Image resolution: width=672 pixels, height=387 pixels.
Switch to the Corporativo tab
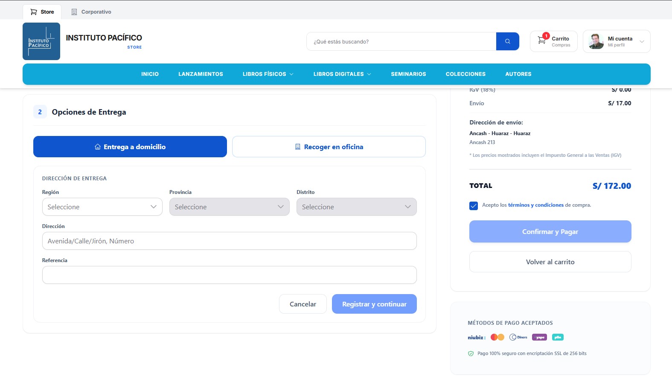click(x=91, y=12)
